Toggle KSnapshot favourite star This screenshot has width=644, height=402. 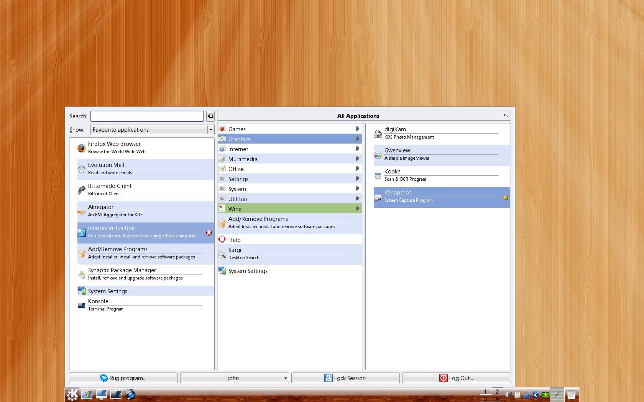pyautogui.click(x=505, y=198)
